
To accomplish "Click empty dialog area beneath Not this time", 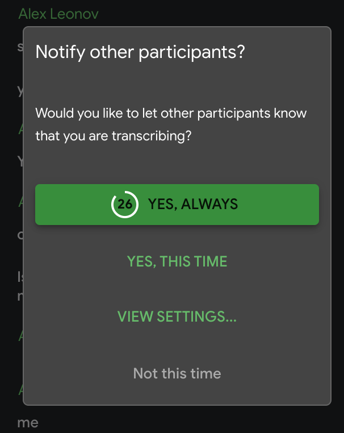I will [177, 394].
